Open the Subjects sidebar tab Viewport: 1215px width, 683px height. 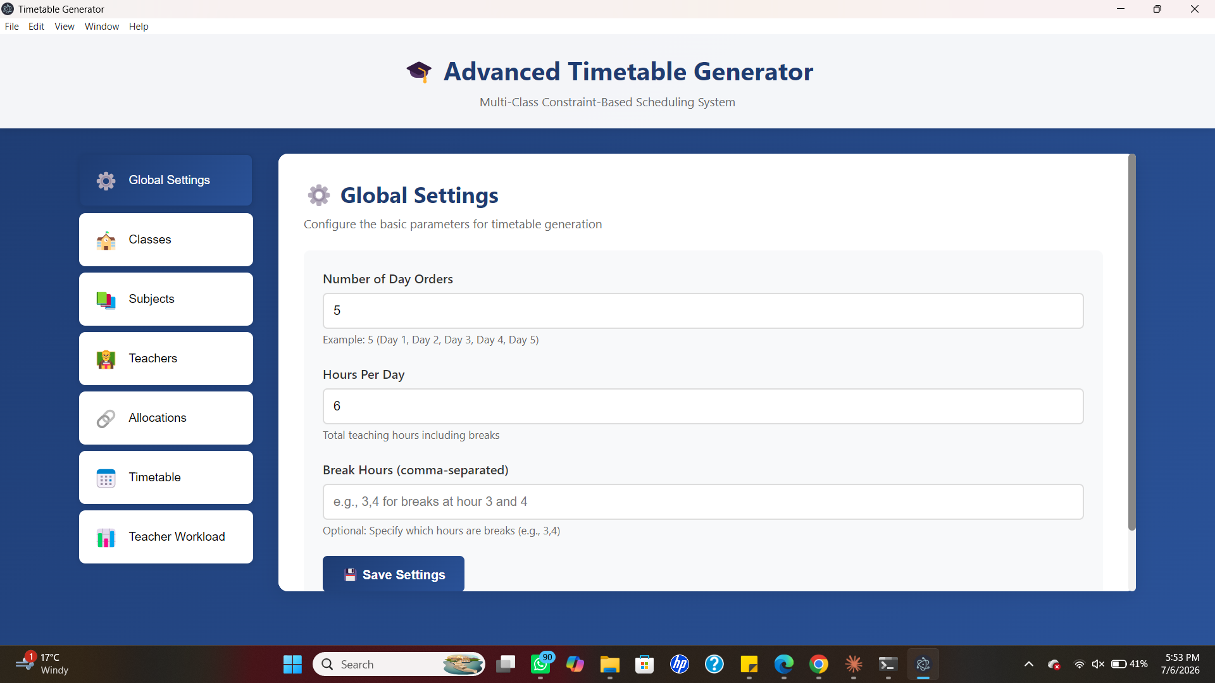click(166, 299)
